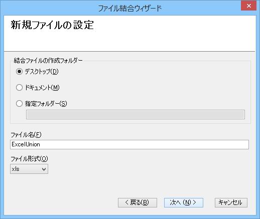Click the ドキュメント(M) option label text
The height and width of the screenshot is (219, 260).
point(42,88)
